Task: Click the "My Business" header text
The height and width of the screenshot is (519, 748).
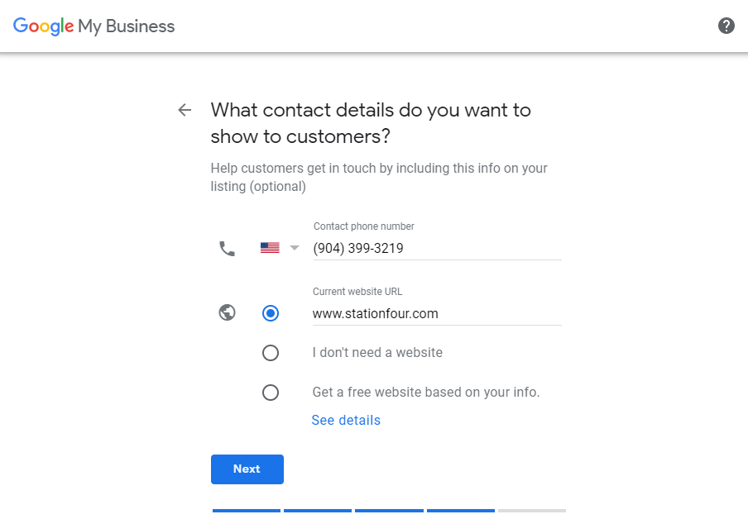Action: 127,26
